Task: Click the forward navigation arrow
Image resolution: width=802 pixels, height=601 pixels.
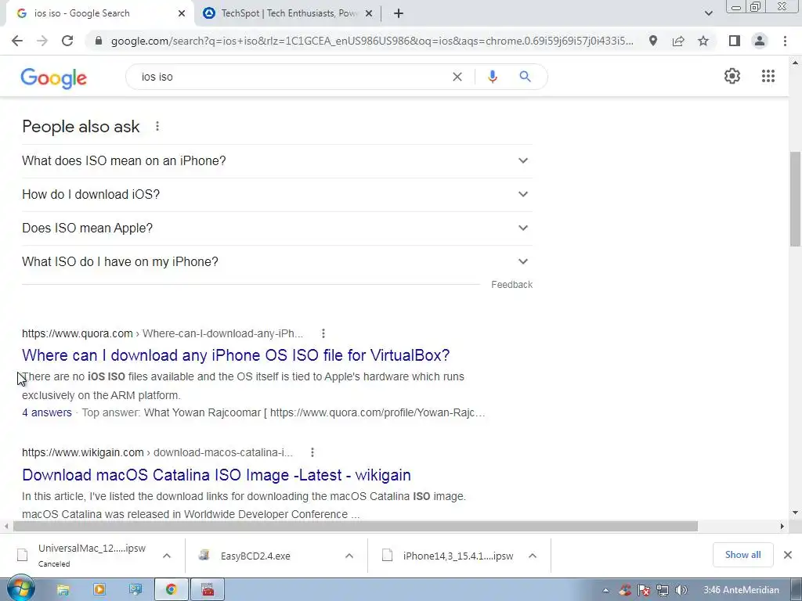Action: [x=42, y=41]
